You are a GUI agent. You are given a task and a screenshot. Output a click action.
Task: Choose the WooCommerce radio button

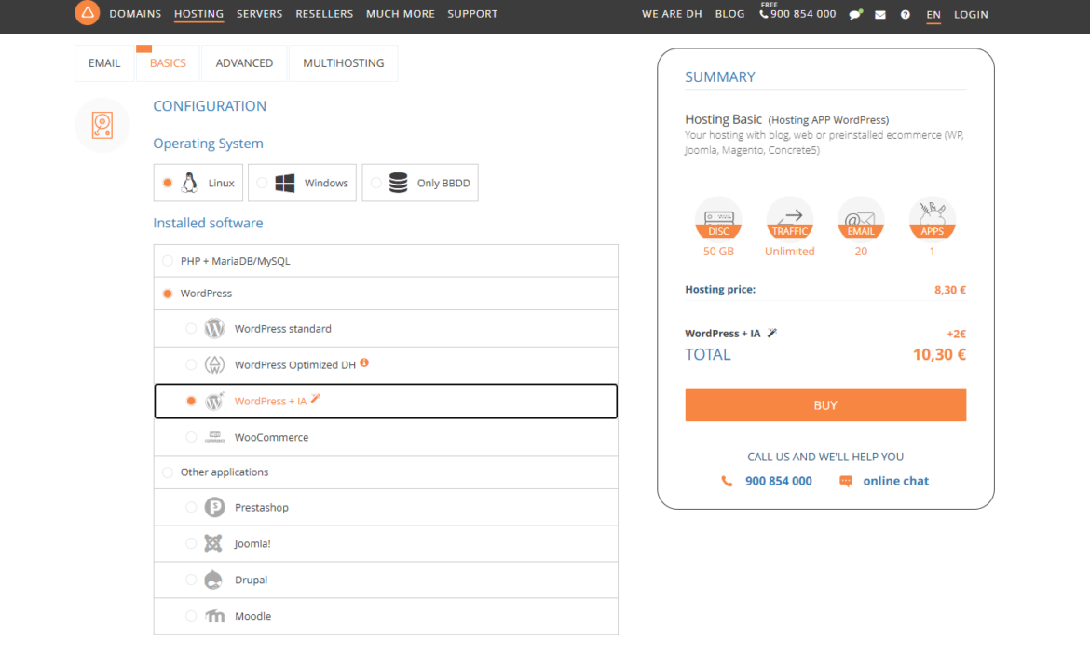click(x=190, y=437)
